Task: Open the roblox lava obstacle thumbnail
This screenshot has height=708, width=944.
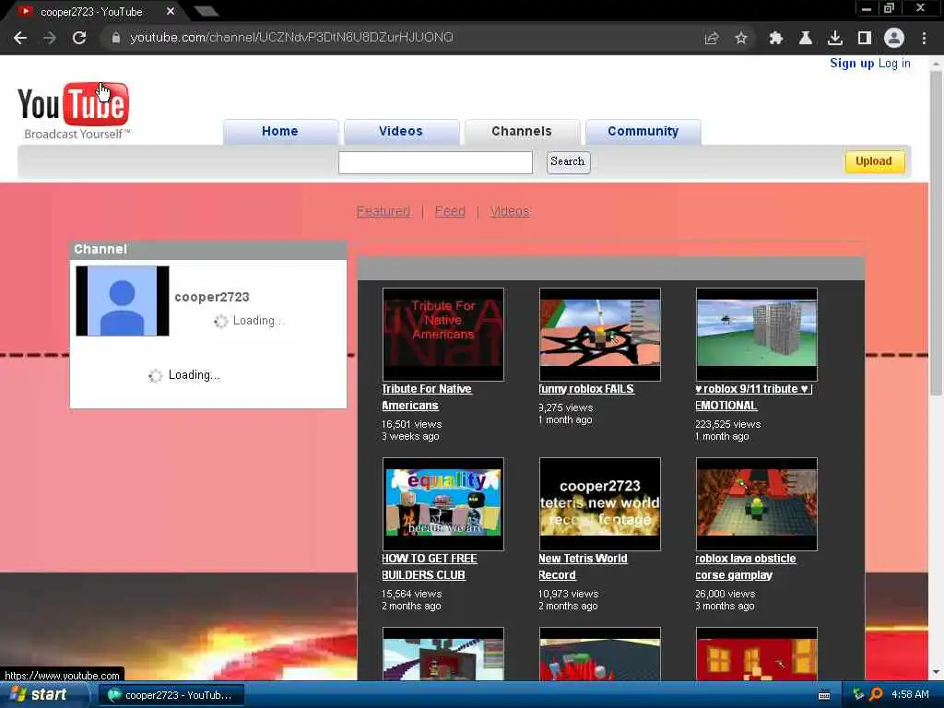Action: tap(756, 504)
